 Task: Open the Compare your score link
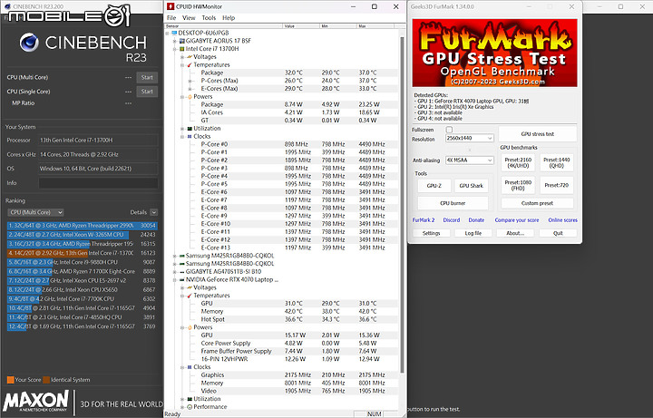point(517,219)
